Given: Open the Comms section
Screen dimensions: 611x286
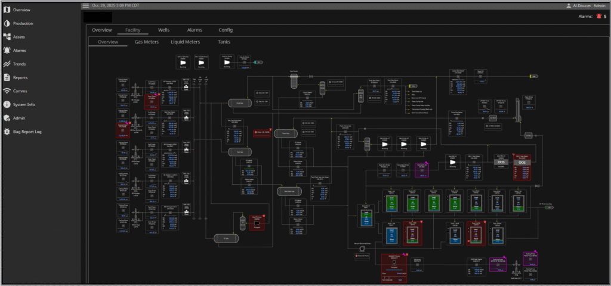Looking at the screenshot, I should point(20,91).
